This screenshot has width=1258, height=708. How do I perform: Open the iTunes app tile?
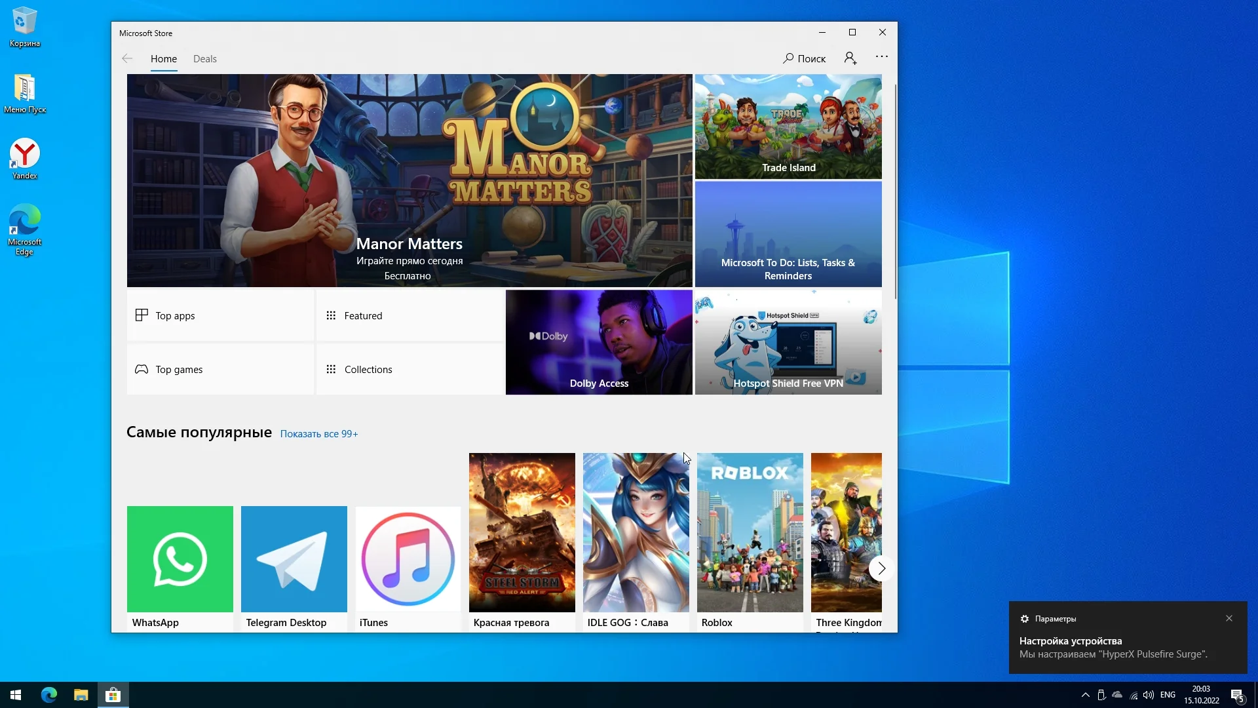pyautogui.click(x=408, y=559)
